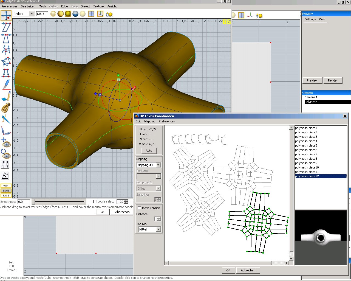Image resolution: width=351 pixels, height=281 pixels.
Task: Click the Smoothness slider handle
Action: [33, 202]
